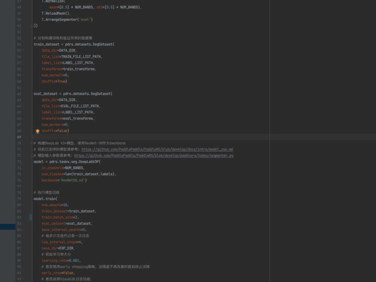Click the mean/std Normalize arguments on line 48
Screen dimensions: 376x282
tap(96, 7)
